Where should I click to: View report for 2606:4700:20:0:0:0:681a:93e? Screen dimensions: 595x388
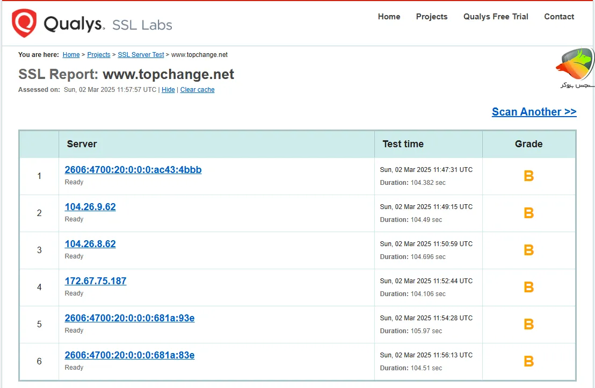(x=129, y=318)
